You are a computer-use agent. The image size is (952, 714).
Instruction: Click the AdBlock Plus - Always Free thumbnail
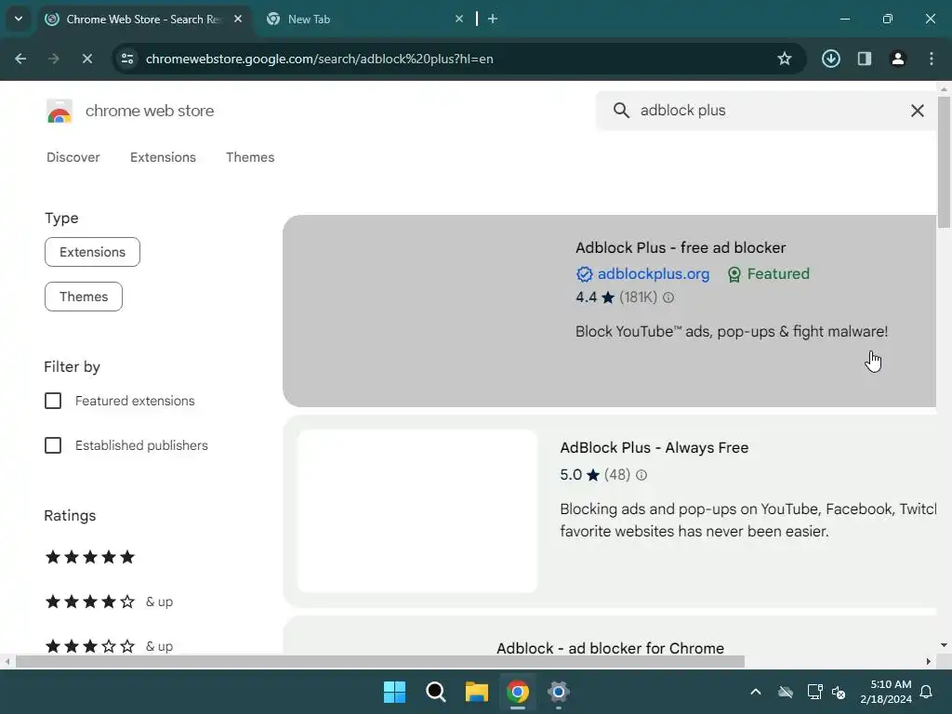(417, 511)
